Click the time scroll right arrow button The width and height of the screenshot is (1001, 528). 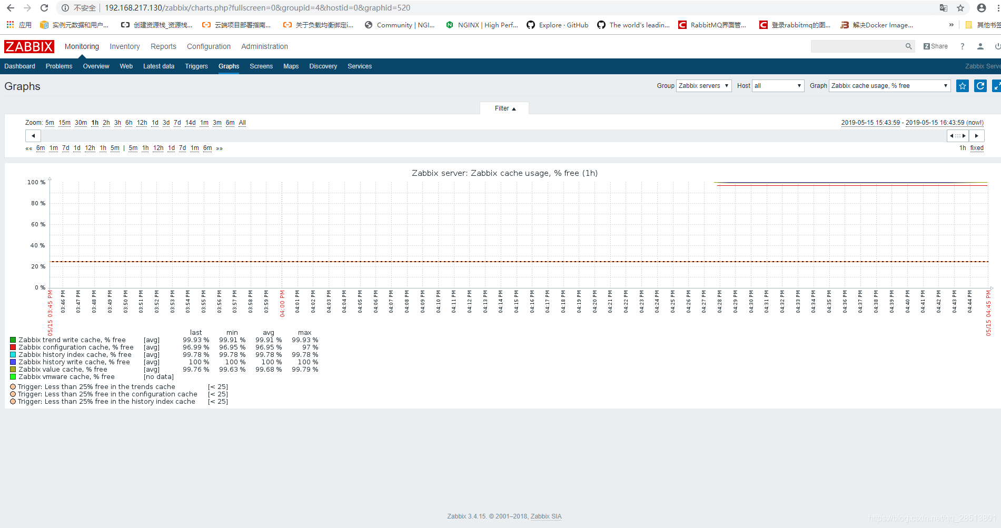click(977, 136)
